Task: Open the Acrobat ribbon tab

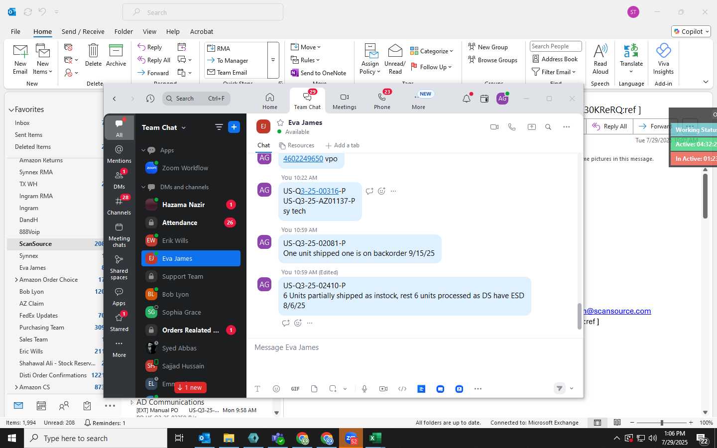Action: (202, 31)
